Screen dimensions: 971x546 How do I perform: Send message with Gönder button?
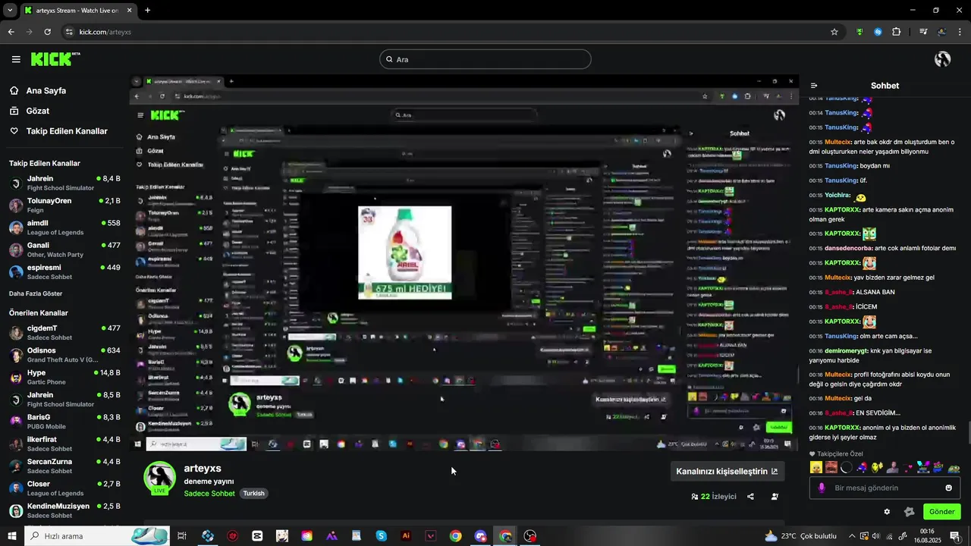tap(941, 512)
